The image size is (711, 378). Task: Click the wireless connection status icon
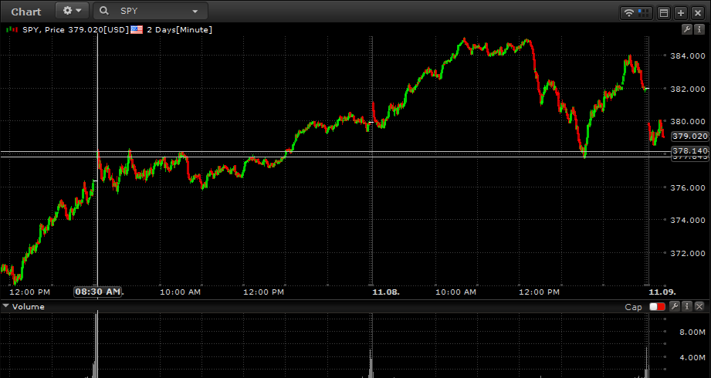click(629, 13)
